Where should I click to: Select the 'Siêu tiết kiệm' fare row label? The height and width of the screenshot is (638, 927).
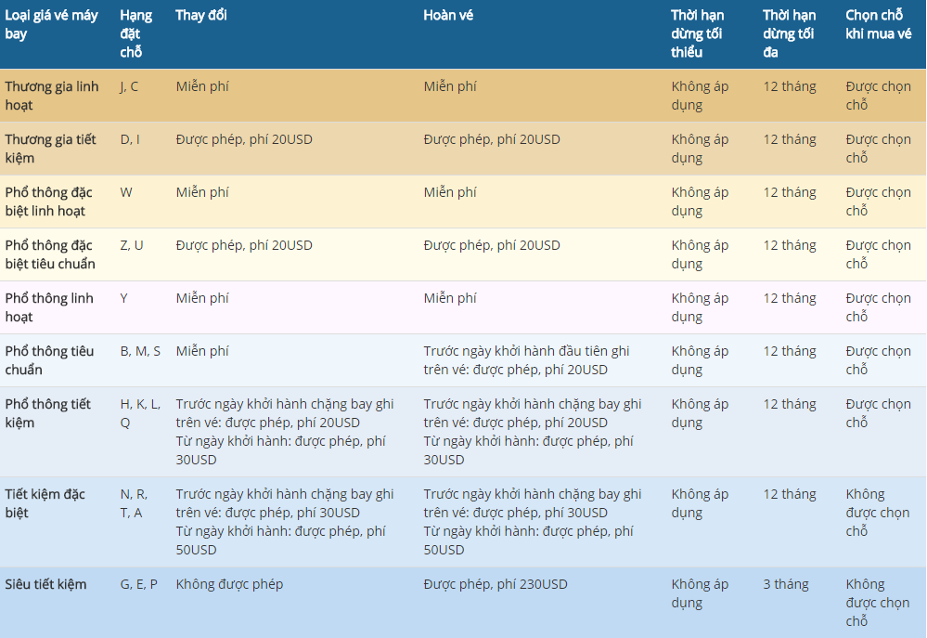coord(45,584)
